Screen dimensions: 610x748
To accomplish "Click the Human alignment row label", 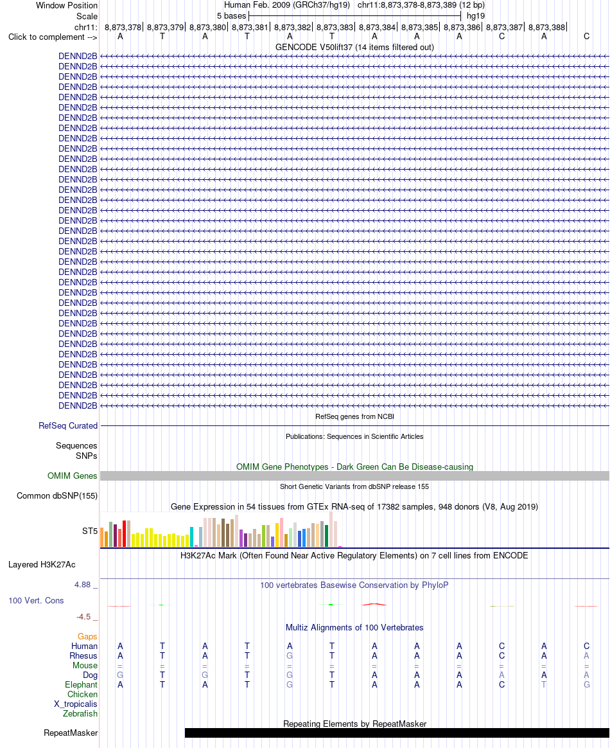I will coord(84,646).
